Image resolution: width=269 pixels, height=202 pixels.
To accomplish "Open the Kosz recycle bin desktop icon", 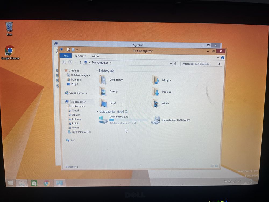I will pos(9,29).
